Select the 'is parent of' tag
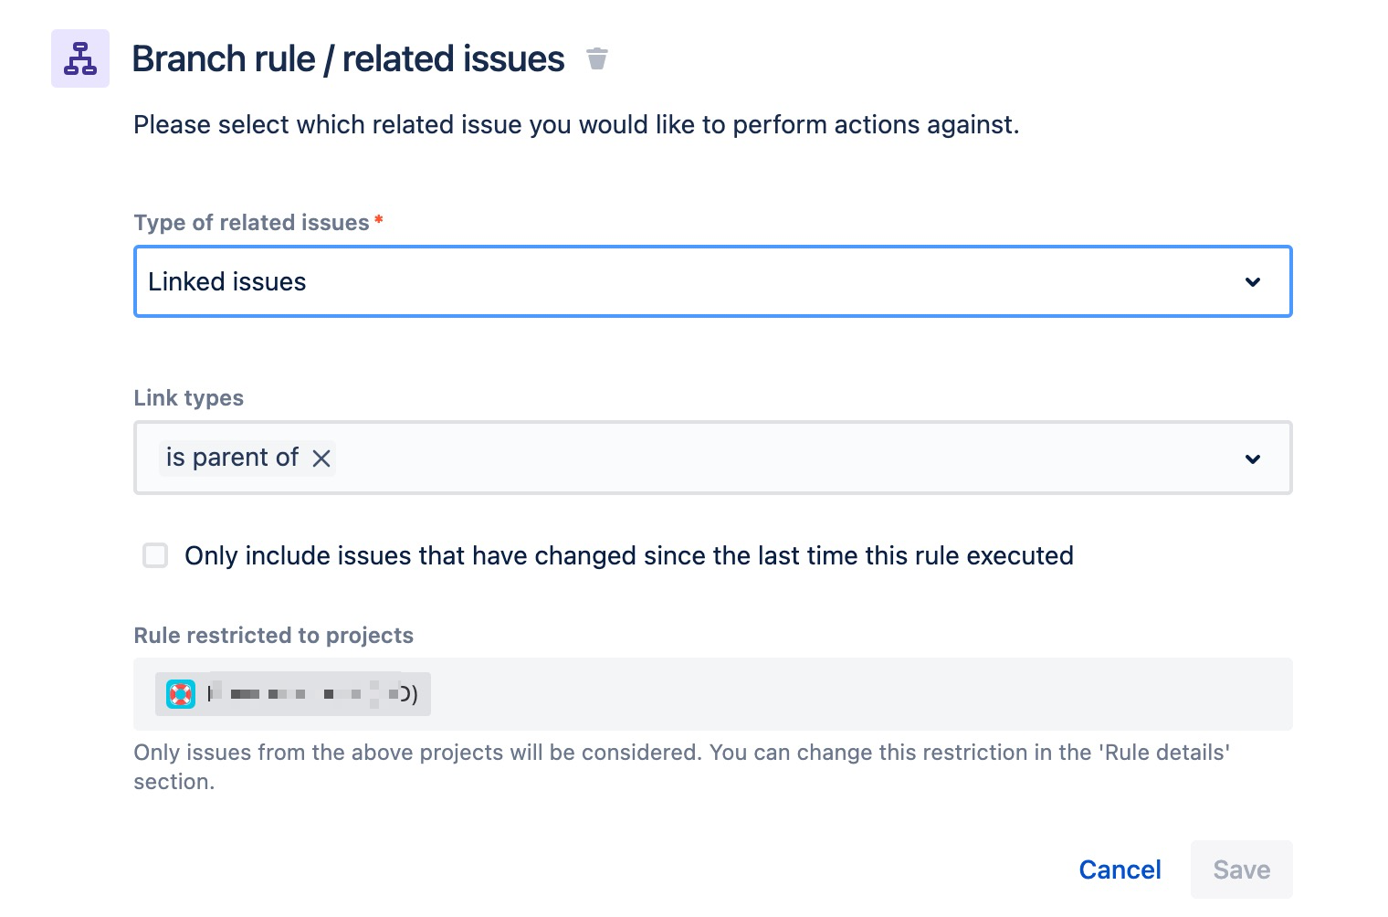Viewport: 1388px width, 917px height. click(232, 458)
